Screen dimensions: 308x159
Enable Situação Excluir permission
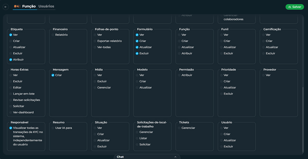click(95, 147)
